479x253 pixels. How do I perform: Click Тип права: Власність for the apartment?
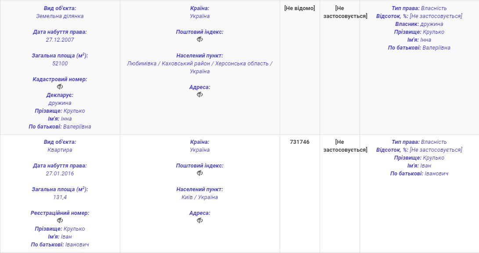coord(419,142)
